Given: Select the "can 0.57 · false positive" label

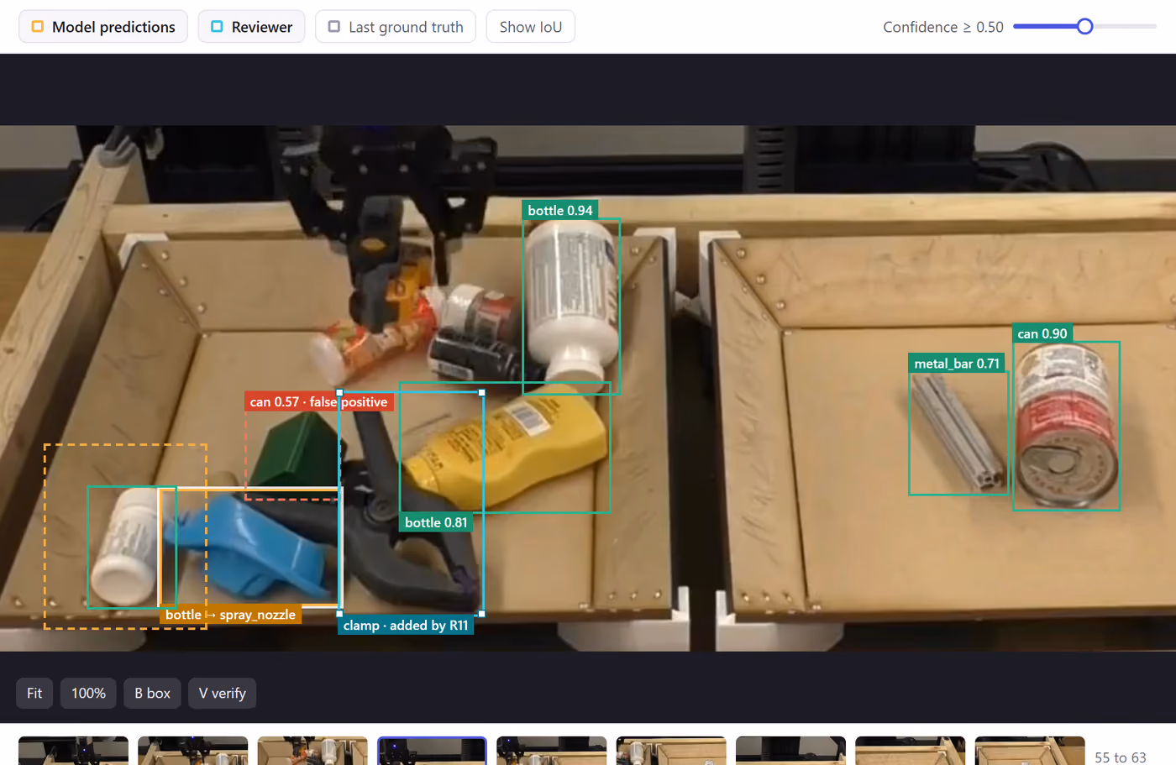Looking at the screenshot, I should pos(318,401).
